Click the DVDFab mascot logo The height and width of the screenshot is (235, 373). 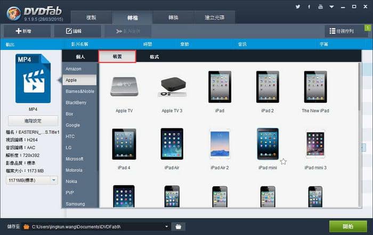tap(14, 13)
